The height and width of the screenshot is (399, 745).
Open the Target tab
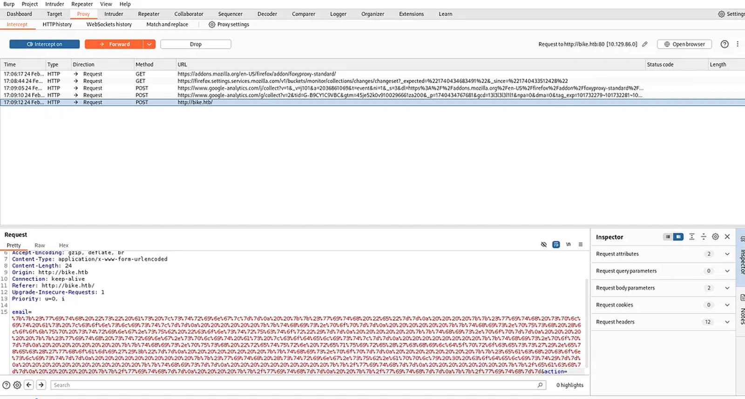(54, 14)
